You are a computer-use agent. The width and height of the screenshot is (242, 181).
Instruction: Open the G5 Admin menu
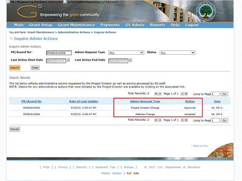coord(135,25)
